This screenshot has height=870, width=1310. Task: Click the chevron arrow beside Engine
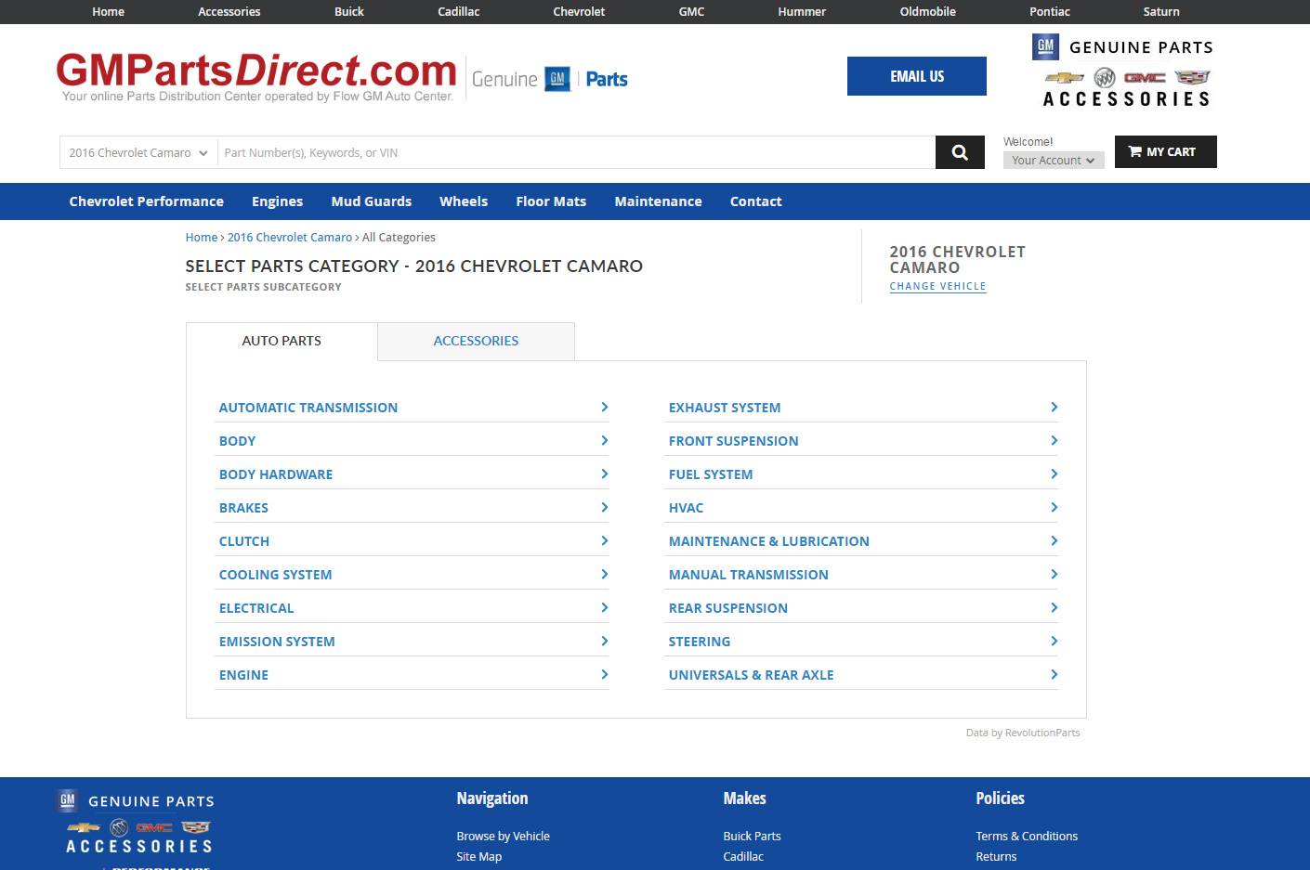pyautogui.click(x=604, y=674)
